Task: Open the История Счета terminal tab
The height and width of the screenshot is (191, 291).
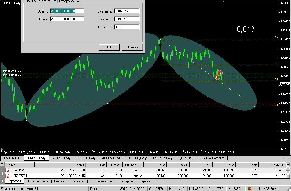Action: 38,181
